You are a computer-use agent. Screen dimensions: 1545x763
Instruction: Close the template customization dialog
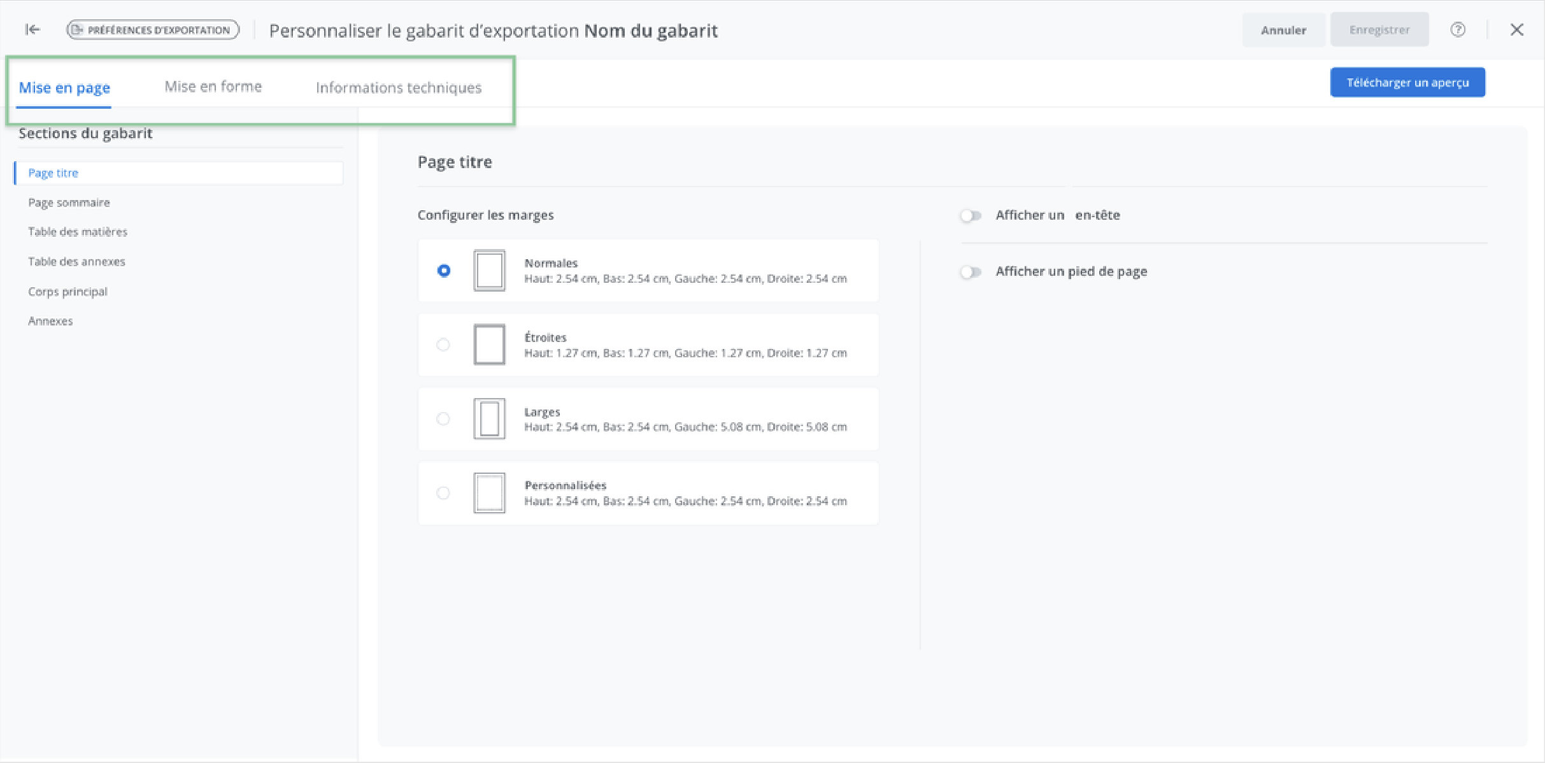pyautogui.click(x=1516, y=29)
